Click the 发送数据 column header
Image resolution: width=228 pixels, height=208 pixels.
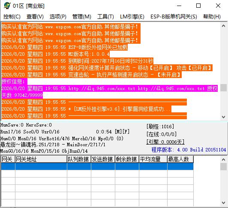pyautogui.click(x=103, y=159)
